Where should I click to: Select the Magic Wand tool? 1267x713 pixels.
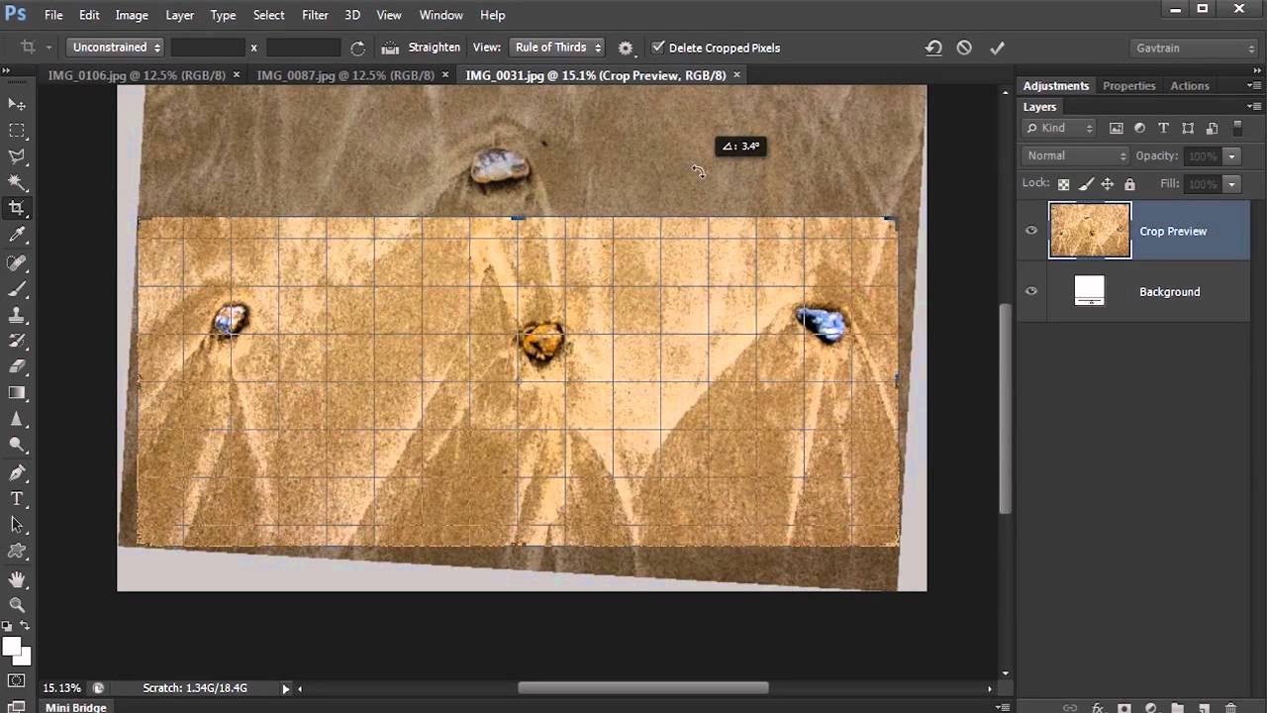(17, 183)
